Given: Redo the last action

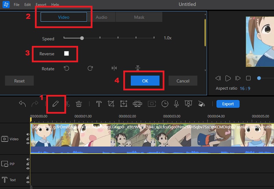Looking at the screenshot, I should click(35, 104).
